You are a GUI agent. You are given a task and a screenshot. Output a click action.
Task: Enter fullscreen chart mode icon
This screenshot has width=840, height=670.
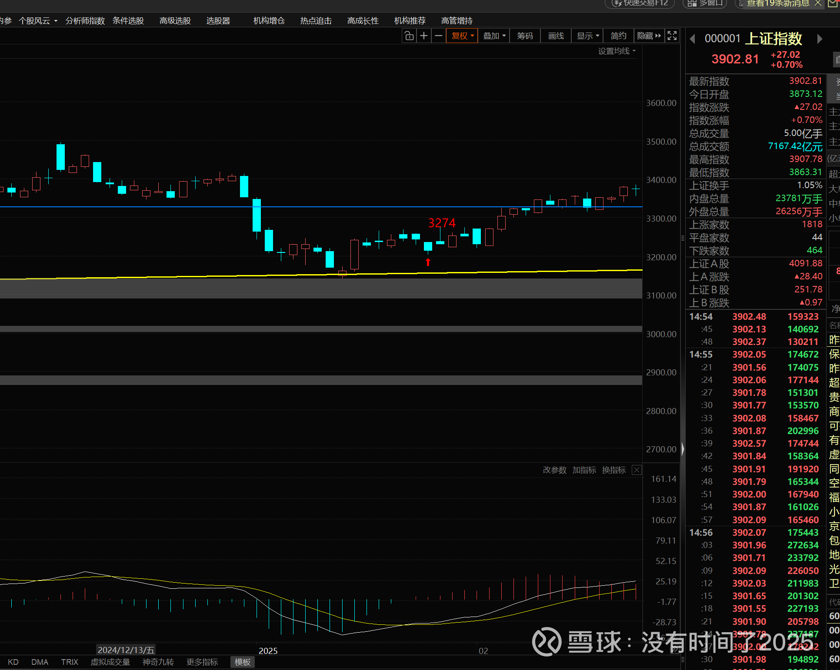672,36
